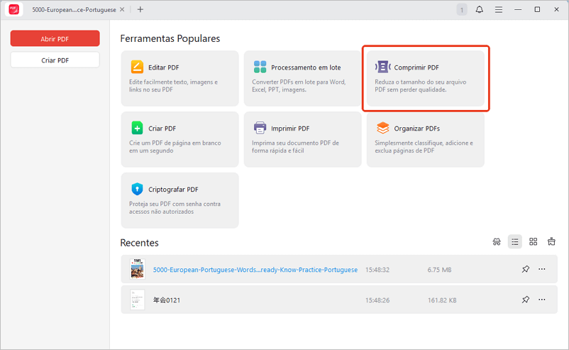Click the Imprimir PDF printer icon
Screen dimensions: 569x350
260,128
